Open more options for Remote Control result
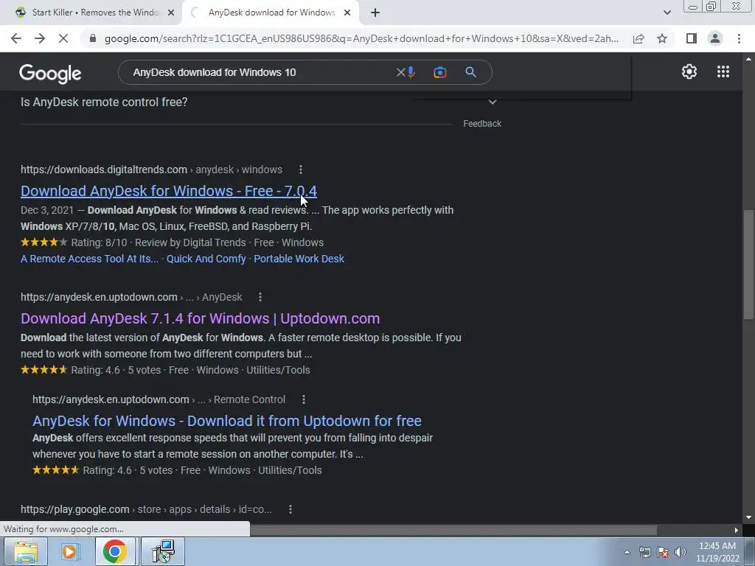 point(303,399)
